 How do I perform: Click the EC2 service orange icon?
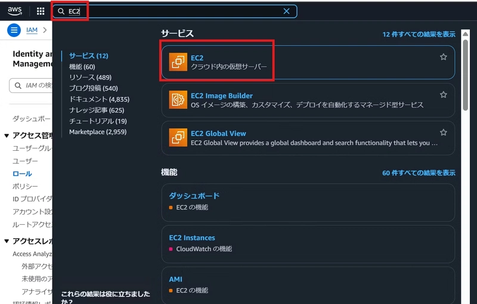[178, 62]
